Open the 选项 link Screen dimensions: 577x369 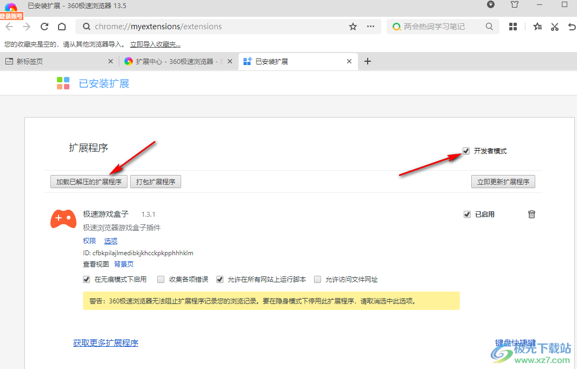(111, 241)
